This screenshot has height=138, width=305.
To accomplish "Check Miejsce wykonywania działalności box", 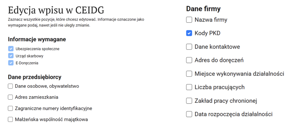I will [189, 74].
